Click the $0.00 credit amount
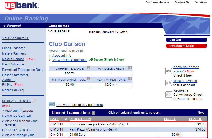The height and width of the screenshot is (139, 212). [x=176, y=135]
